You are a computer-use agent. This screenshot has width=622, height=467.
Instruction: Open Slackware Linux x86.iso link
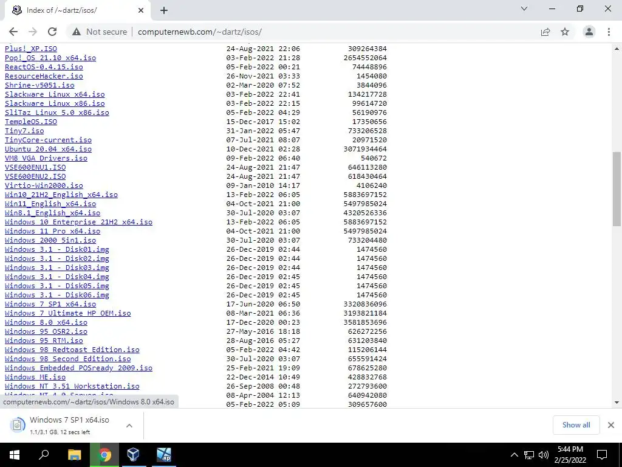click(55, 103)
